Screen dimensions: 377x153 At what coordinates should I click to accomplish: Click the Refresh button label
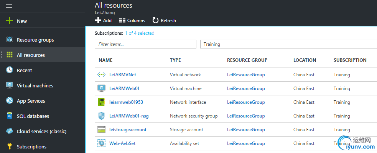(x=168, y=21)
